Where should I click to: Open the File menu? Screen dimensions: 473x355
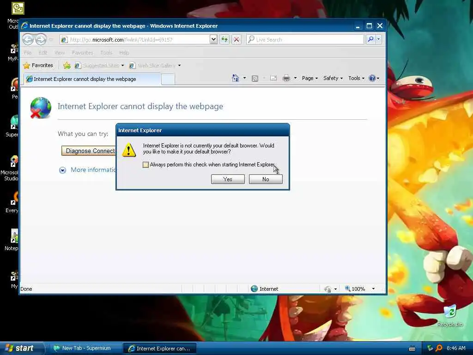(28, 53)
